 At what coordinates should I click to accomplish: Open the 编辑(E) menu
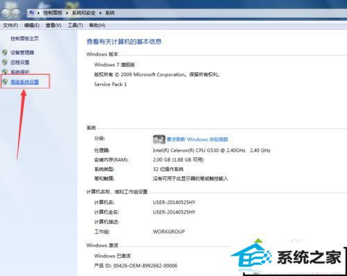click(32, 25)
